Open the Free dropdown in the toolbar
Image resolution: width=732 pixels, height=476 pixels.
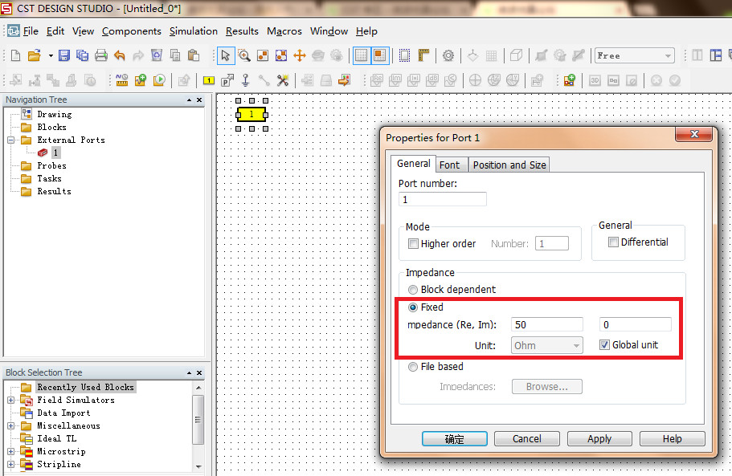click(x=635, y=56)
